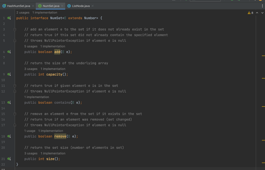Click highlighted 'remove' method name on line 18
265x170 pixels.
[x=60, y=136]
